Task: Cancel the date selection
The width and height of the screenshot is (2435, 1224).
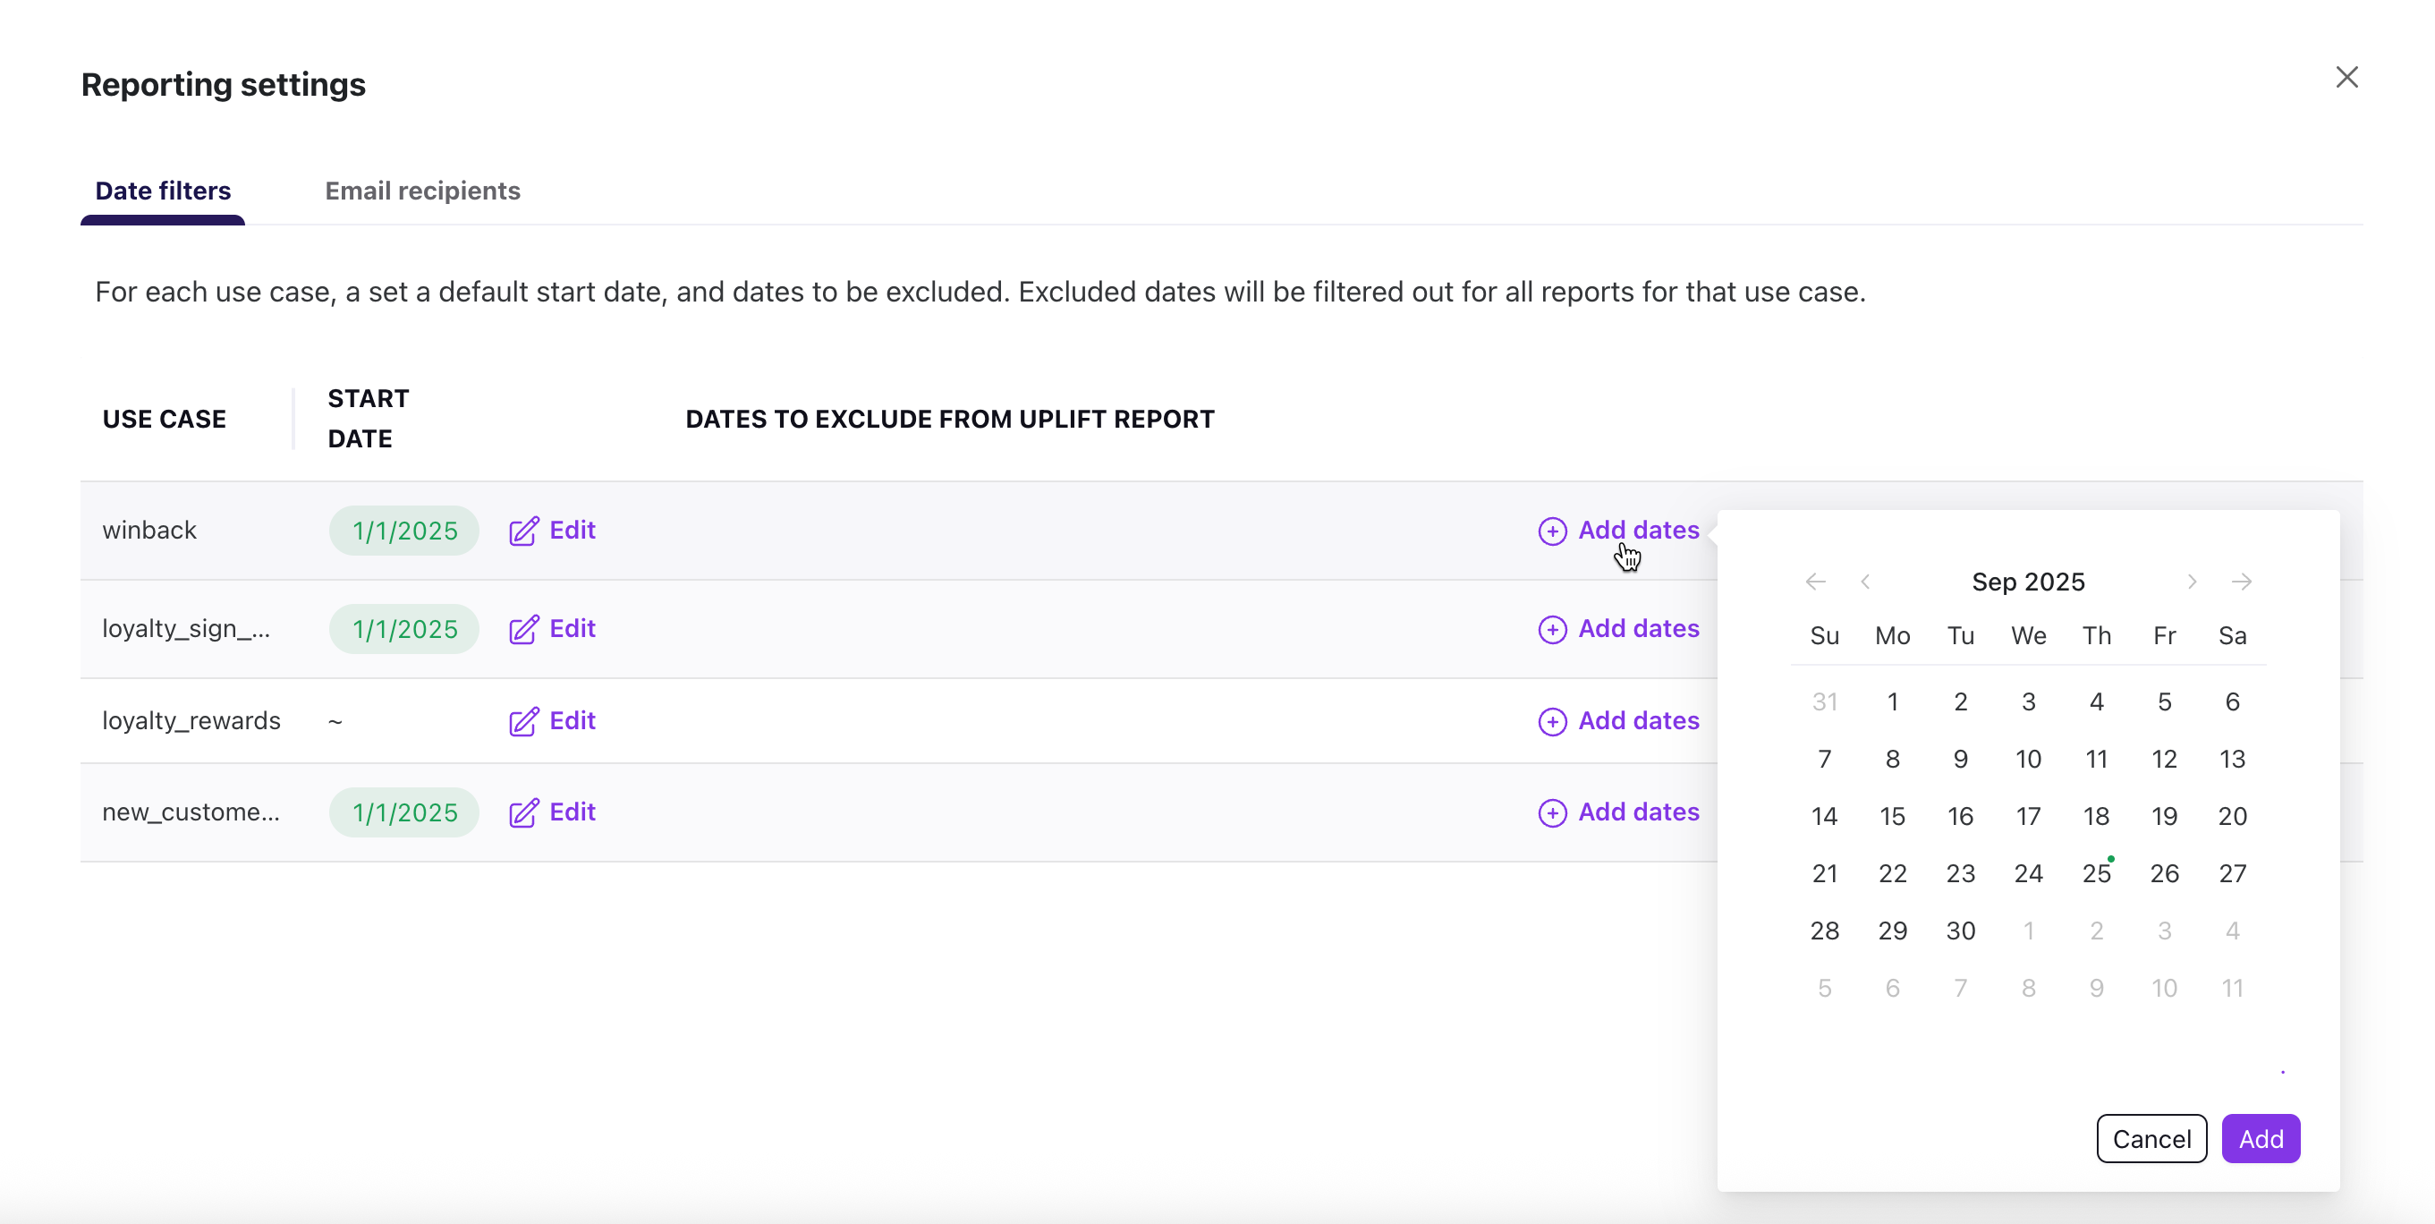Action: pos(2151,1138)
